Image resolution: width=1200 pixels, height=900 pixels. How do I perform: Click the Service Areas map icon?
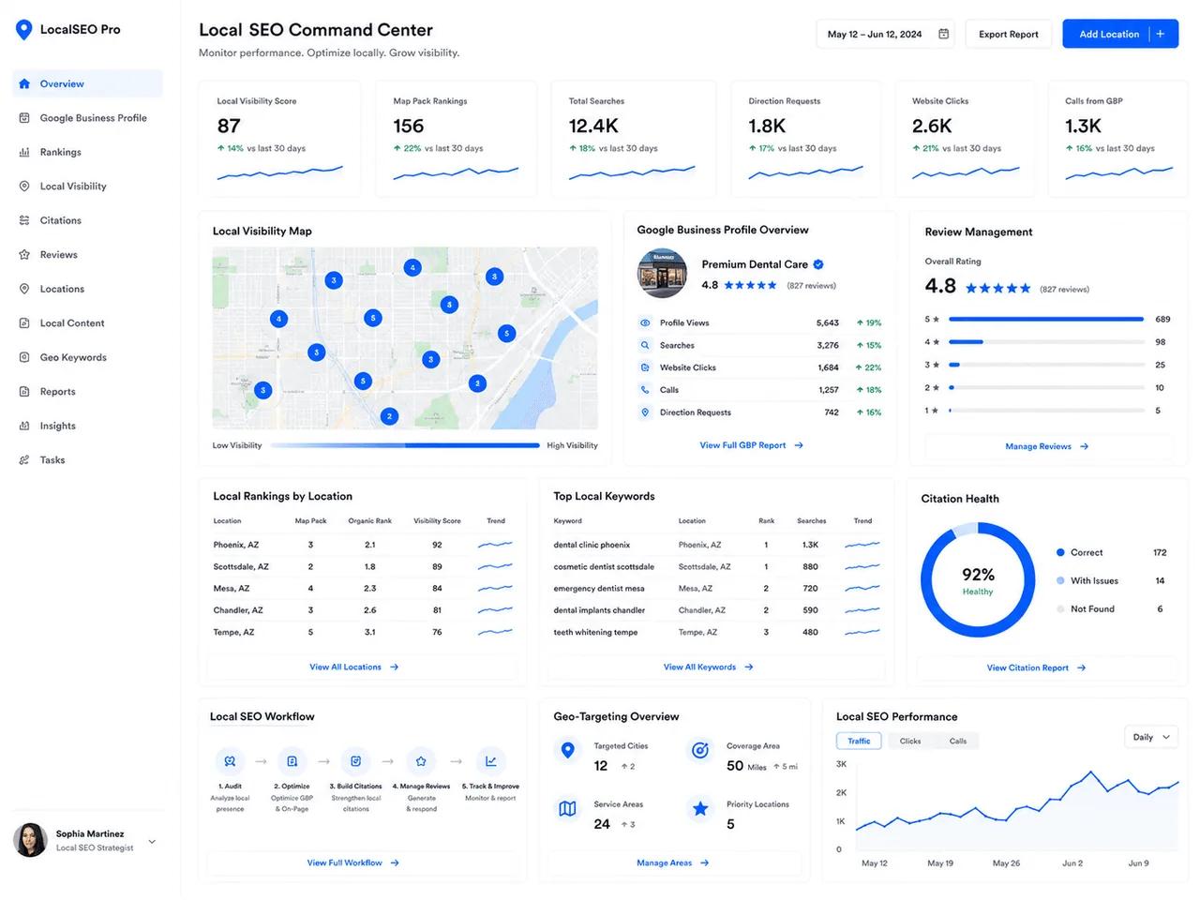(x=567, y=808)
